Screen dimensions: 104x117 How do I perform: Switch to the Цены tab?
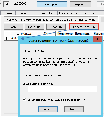tap(93, 13)
